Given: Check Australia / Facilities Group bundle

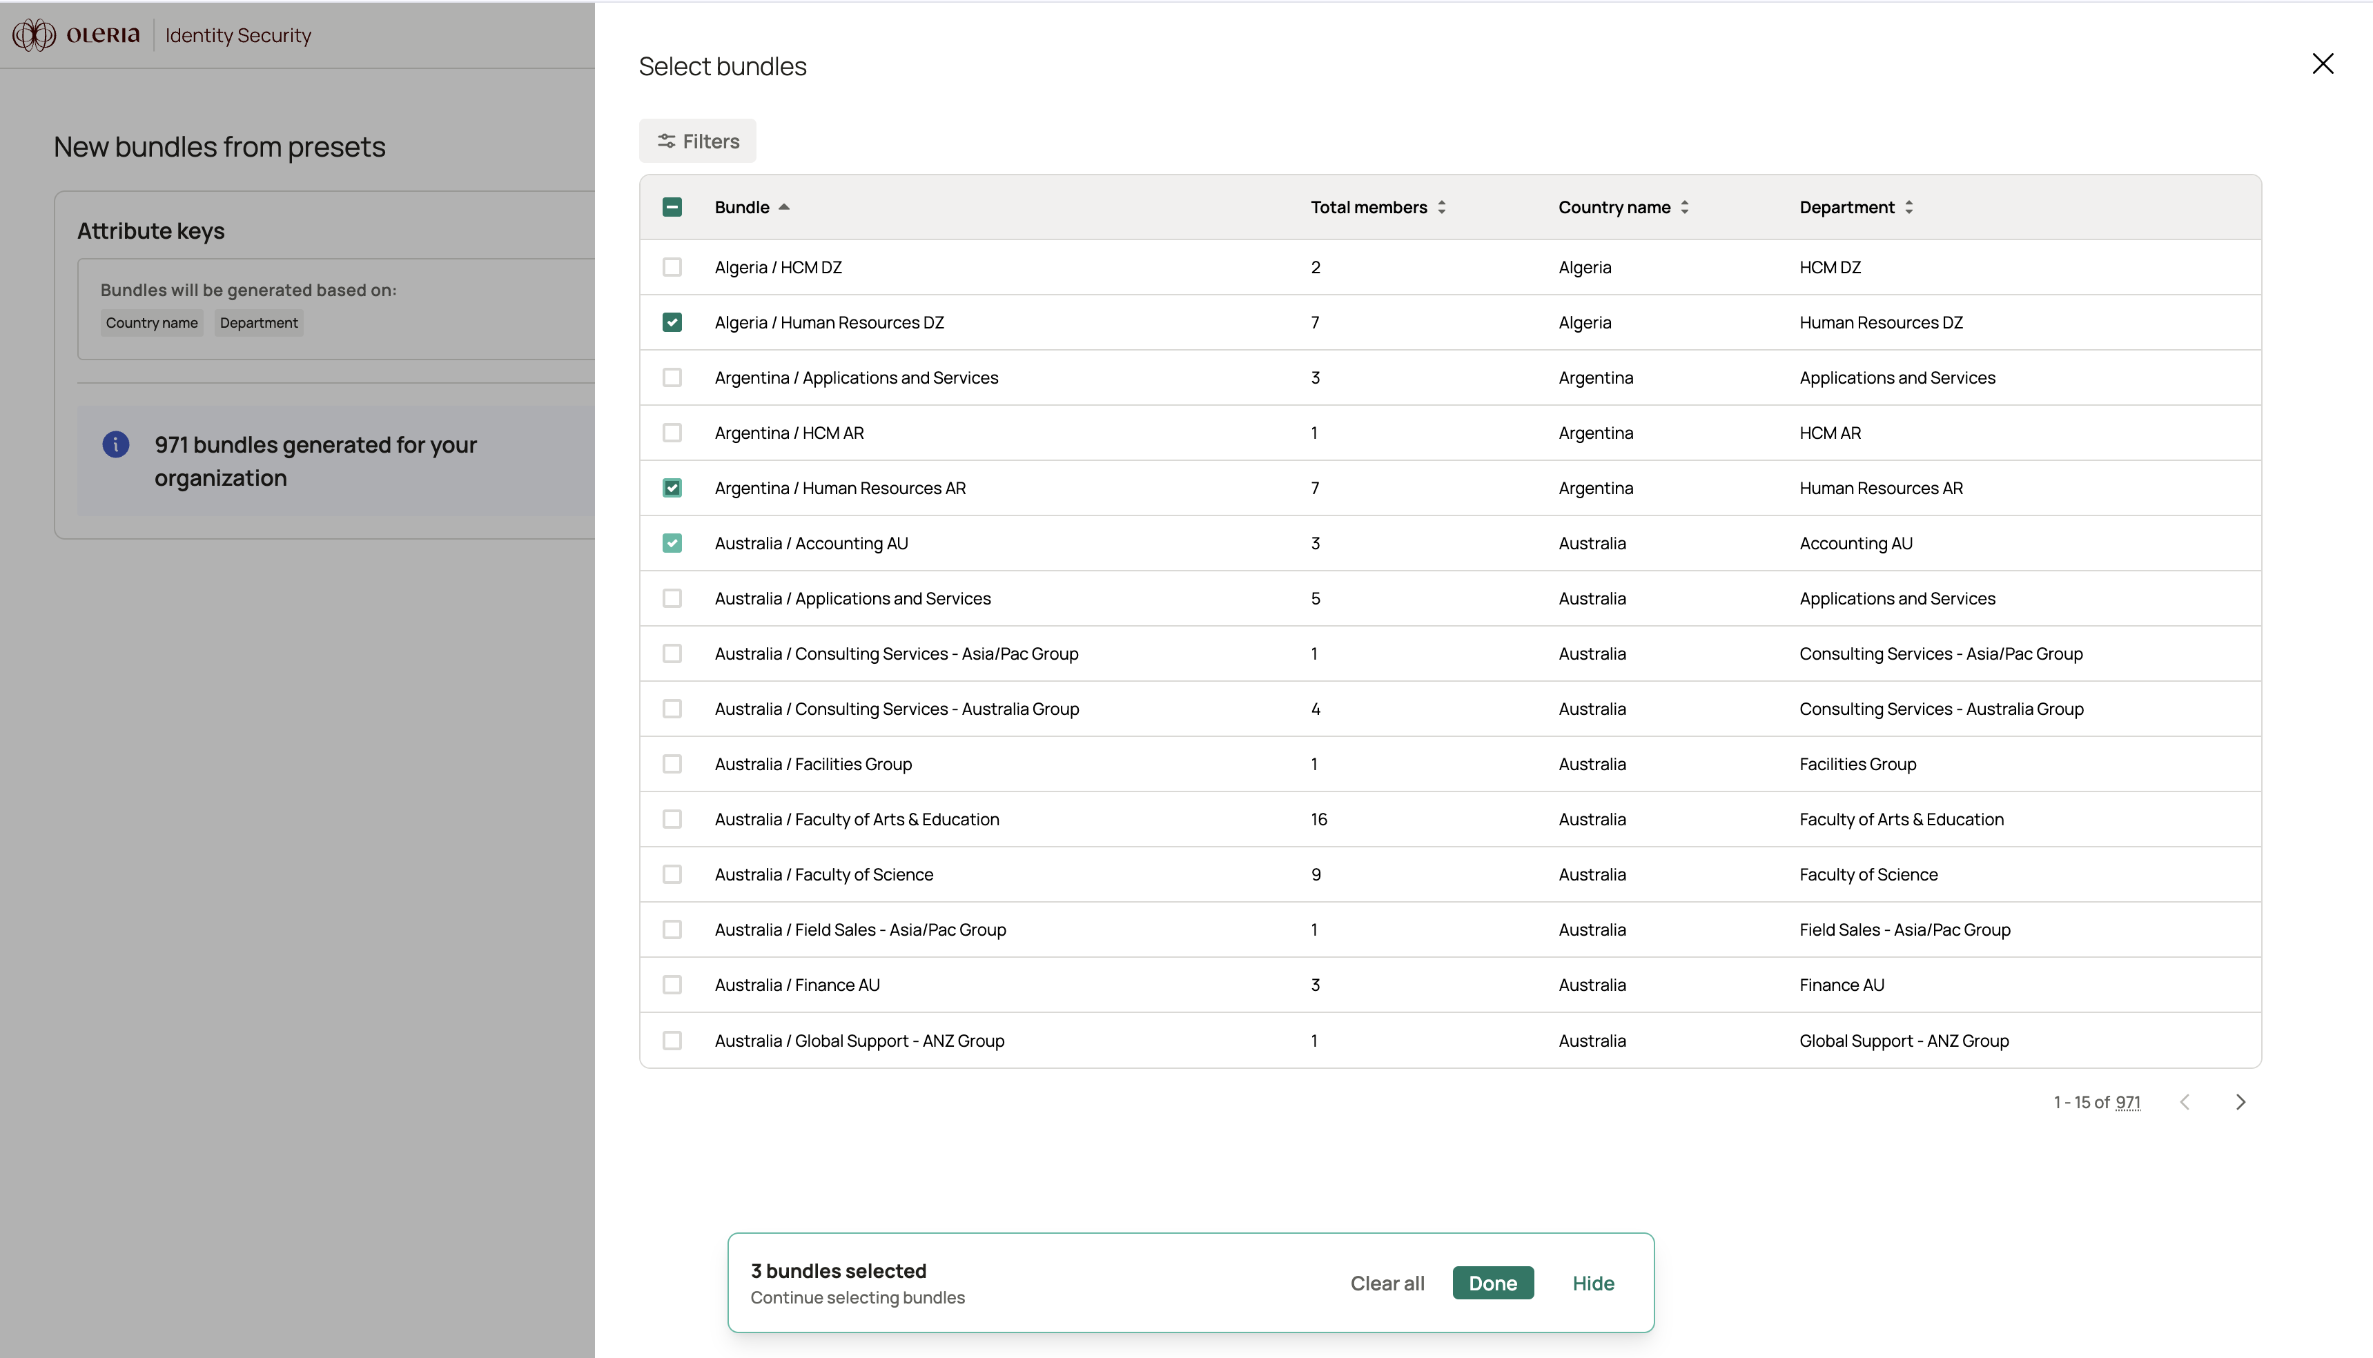Looking at the screenshot, I should (x=672, y=764).
